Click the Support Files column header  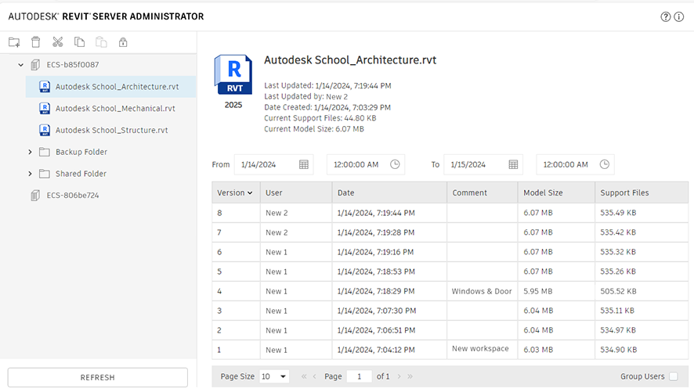[x=642, y=192]
